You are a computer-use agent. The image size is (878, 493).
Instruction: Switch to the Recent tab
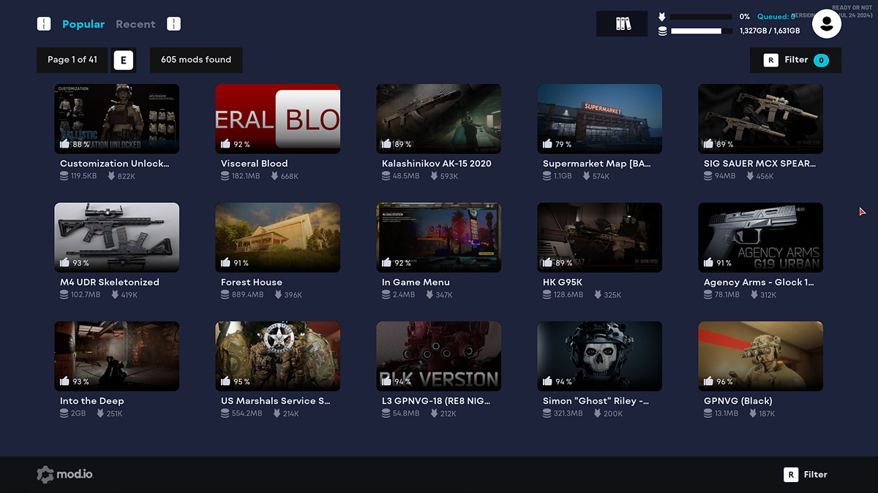click(135, 24)
